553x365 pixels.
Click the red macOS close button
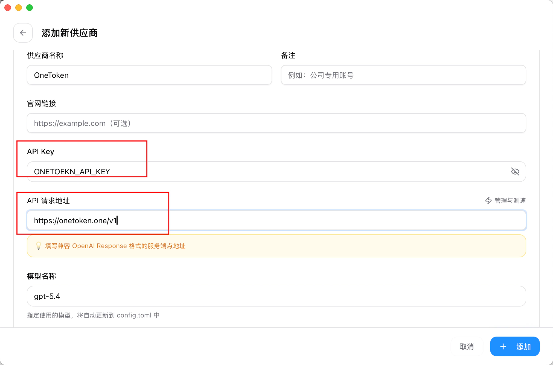point(8,8)
